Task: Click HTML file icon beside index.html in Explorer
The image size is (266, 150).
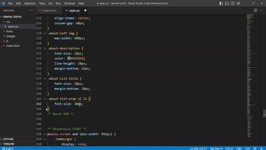Action: pos(4,46)
